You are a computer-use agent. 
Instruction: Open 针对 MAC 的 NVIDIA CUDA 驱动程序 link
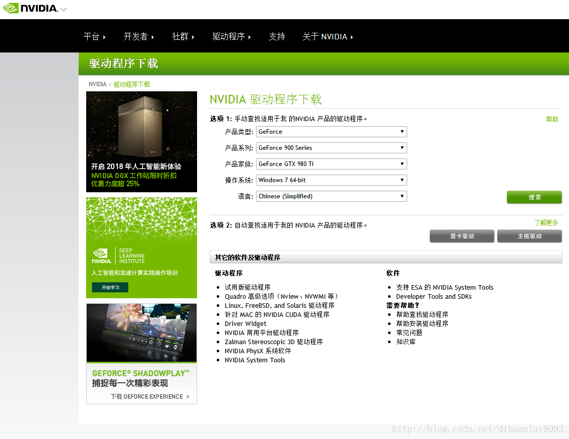277,315
